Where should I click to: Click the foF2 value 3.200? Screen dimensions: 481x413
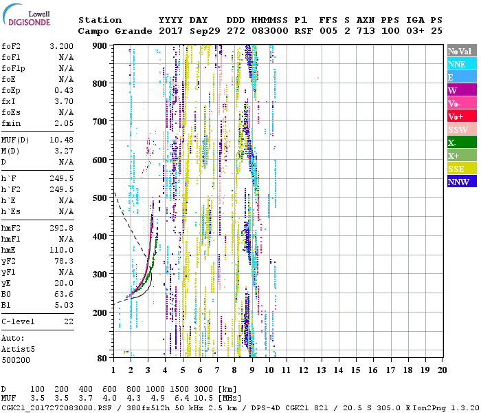62,46
